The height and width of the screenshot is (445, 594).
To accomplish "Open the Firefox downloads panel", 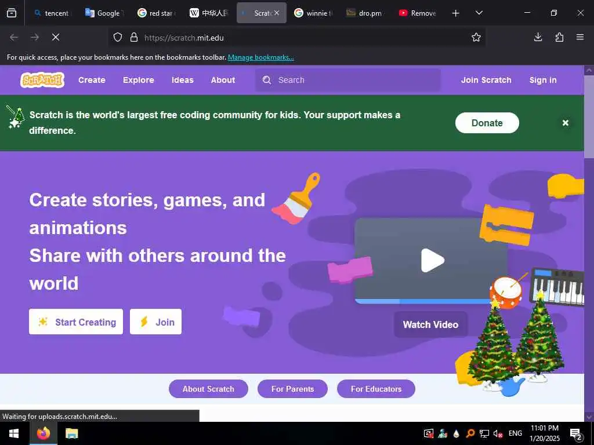I will tap(538, 37).
